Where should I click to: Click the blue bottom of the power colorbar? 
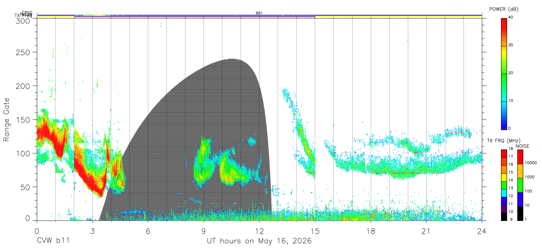coord(504,123)
